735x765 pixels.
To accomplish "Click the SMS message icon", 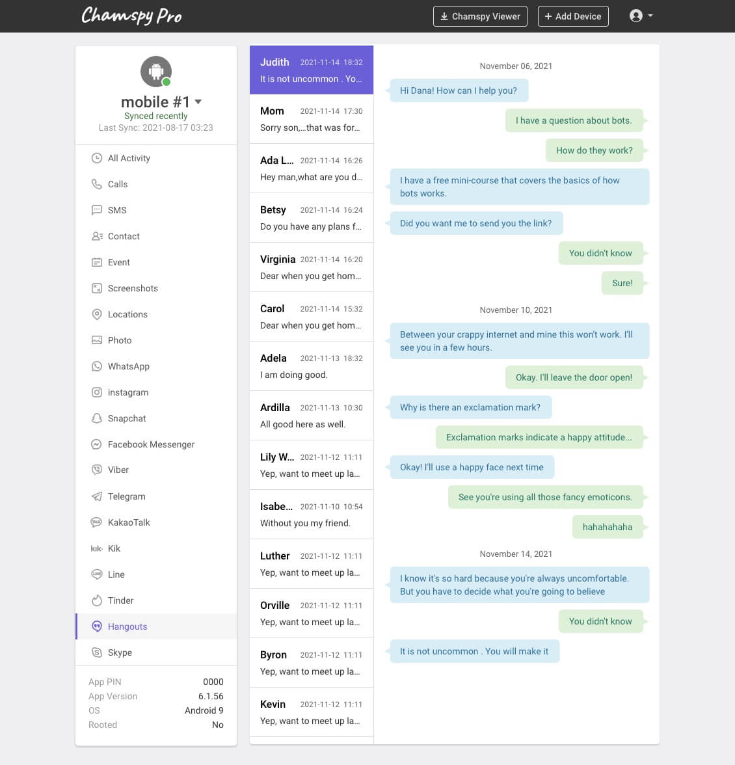I will point(96,209).
